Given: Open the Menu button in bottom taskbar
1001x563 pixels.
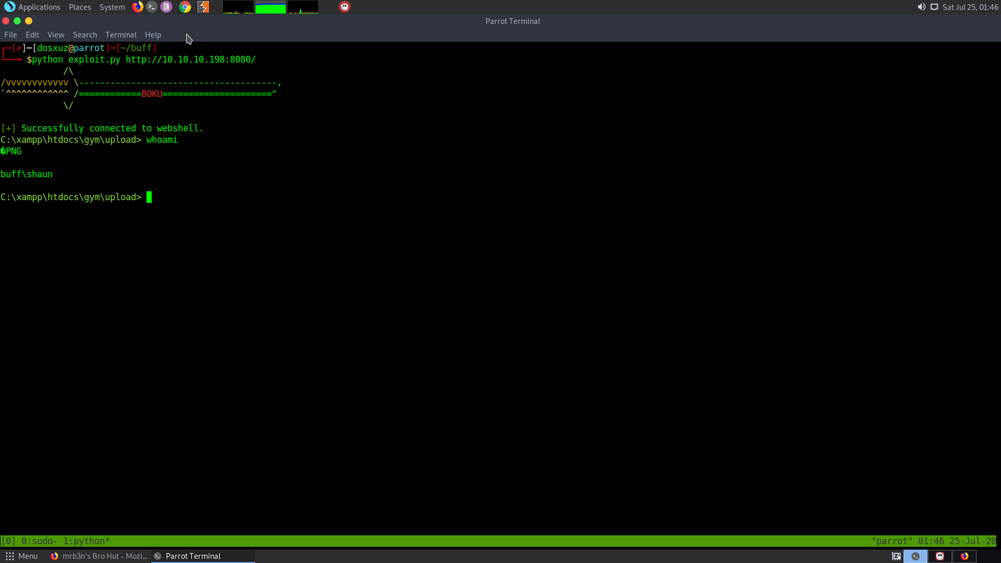Looking at the screenshot, I should pos(21,556).
